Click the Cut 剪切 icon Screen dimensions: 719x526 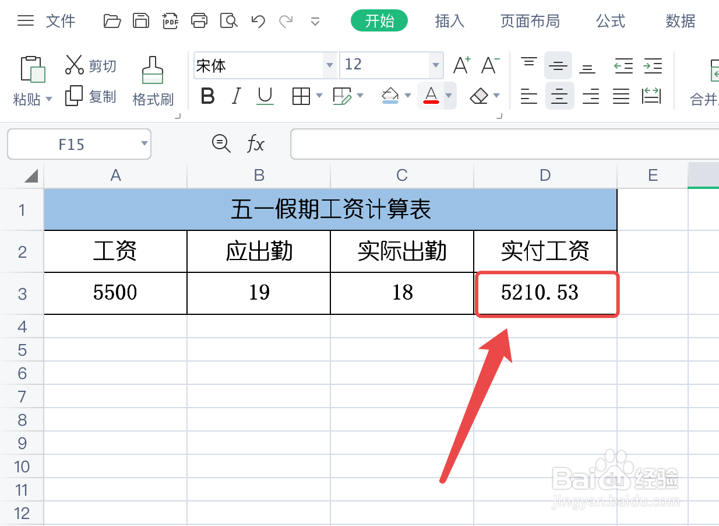coord(90,65)
